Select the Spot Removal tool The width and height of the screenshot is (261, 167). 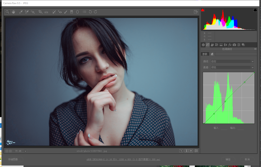click(x=54, y=12)
